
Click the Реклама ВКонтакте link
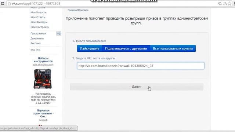[x=78, y=10]
